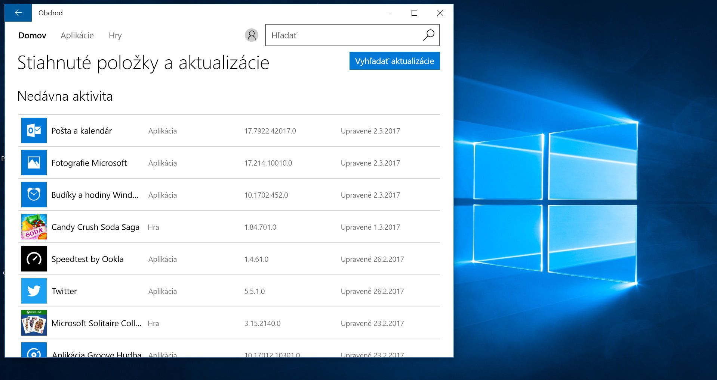The image size is (717, 380).
Task: Click the Vyhľadať aktualizácie button
Action: pos(394,61)
